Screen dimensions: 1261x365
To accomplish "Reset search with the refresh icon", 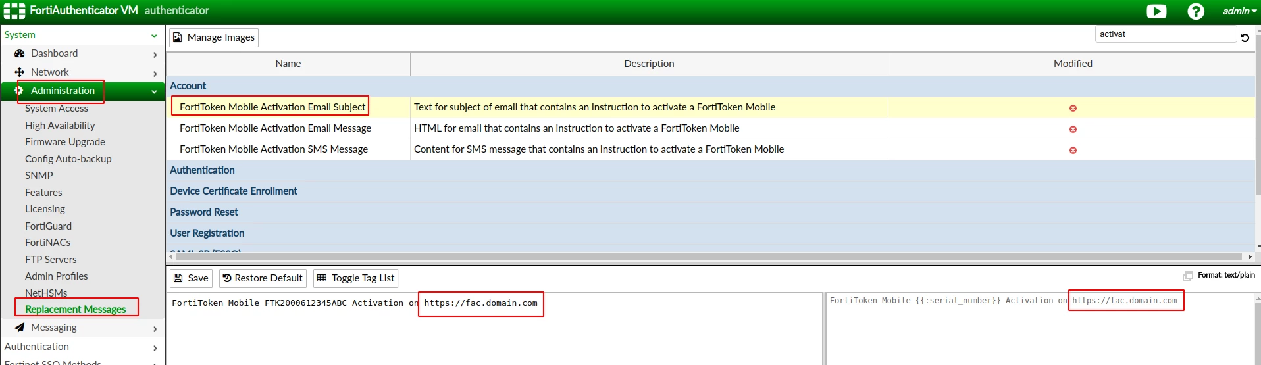I will click(1245, 37).
